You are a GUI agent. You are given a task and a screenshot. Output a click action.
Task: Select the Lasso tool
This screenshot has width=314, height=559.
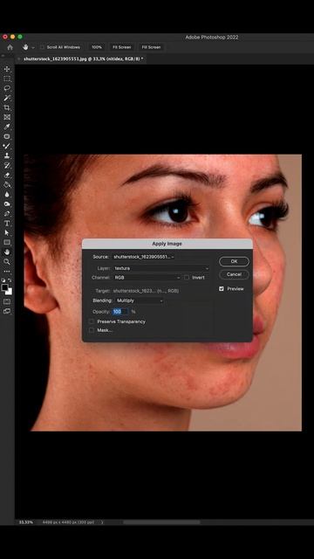(7, 88)
